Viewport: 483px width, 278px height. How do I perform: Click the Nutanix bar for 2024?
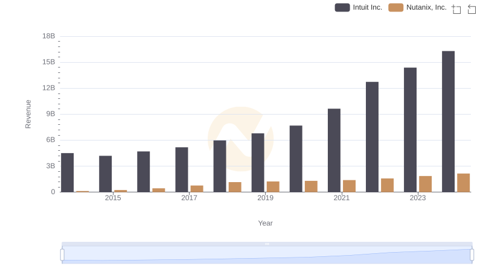tap(463, 183)
